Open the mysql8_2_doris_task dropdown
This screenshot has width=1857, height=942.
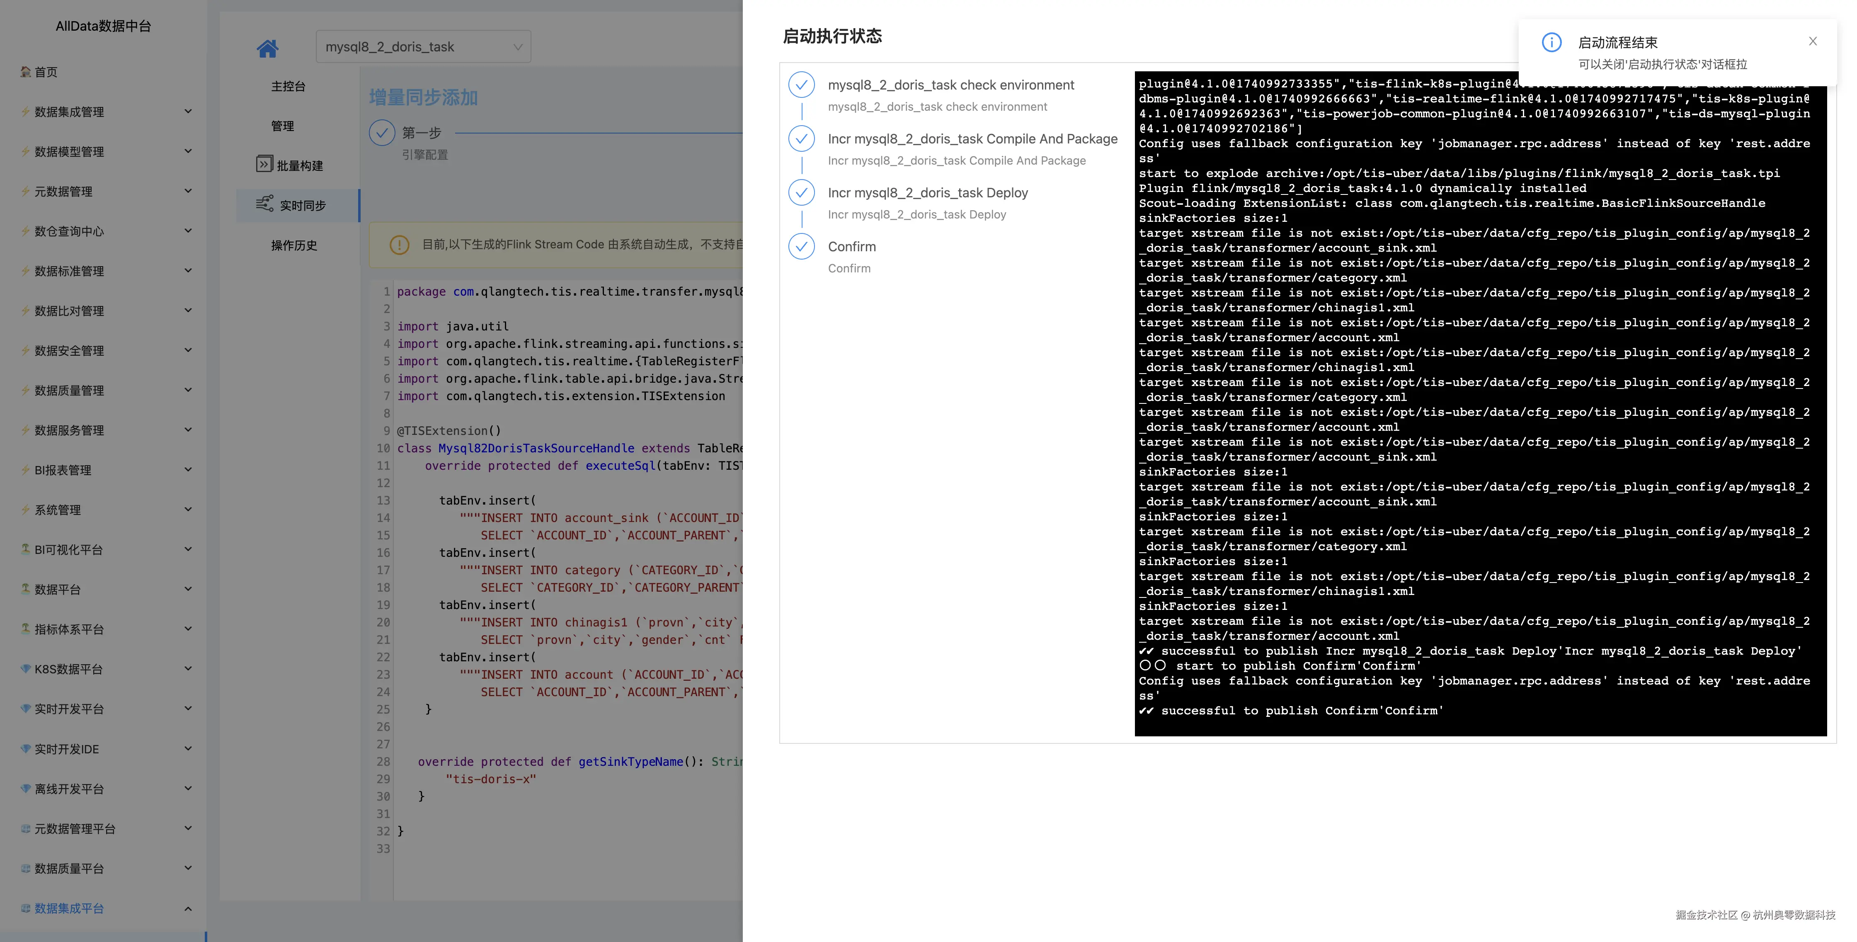pos(423,47)
